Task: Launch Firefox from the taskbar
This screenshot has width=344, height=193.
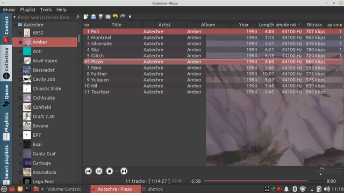Action: pyautogui.click(x=20, y=189)
